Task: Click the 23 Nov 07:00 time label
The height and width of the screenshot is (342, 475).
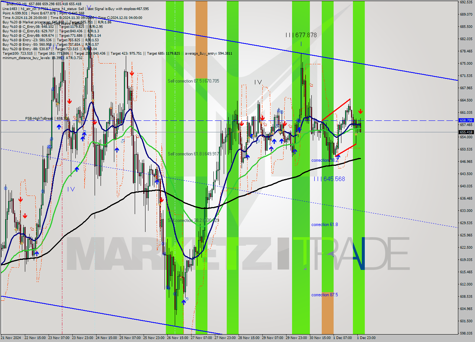Action: click(58, 338)
